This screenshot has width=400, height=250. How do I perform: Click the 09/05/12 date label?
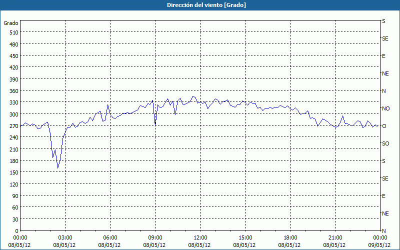(x=379, y=245)
